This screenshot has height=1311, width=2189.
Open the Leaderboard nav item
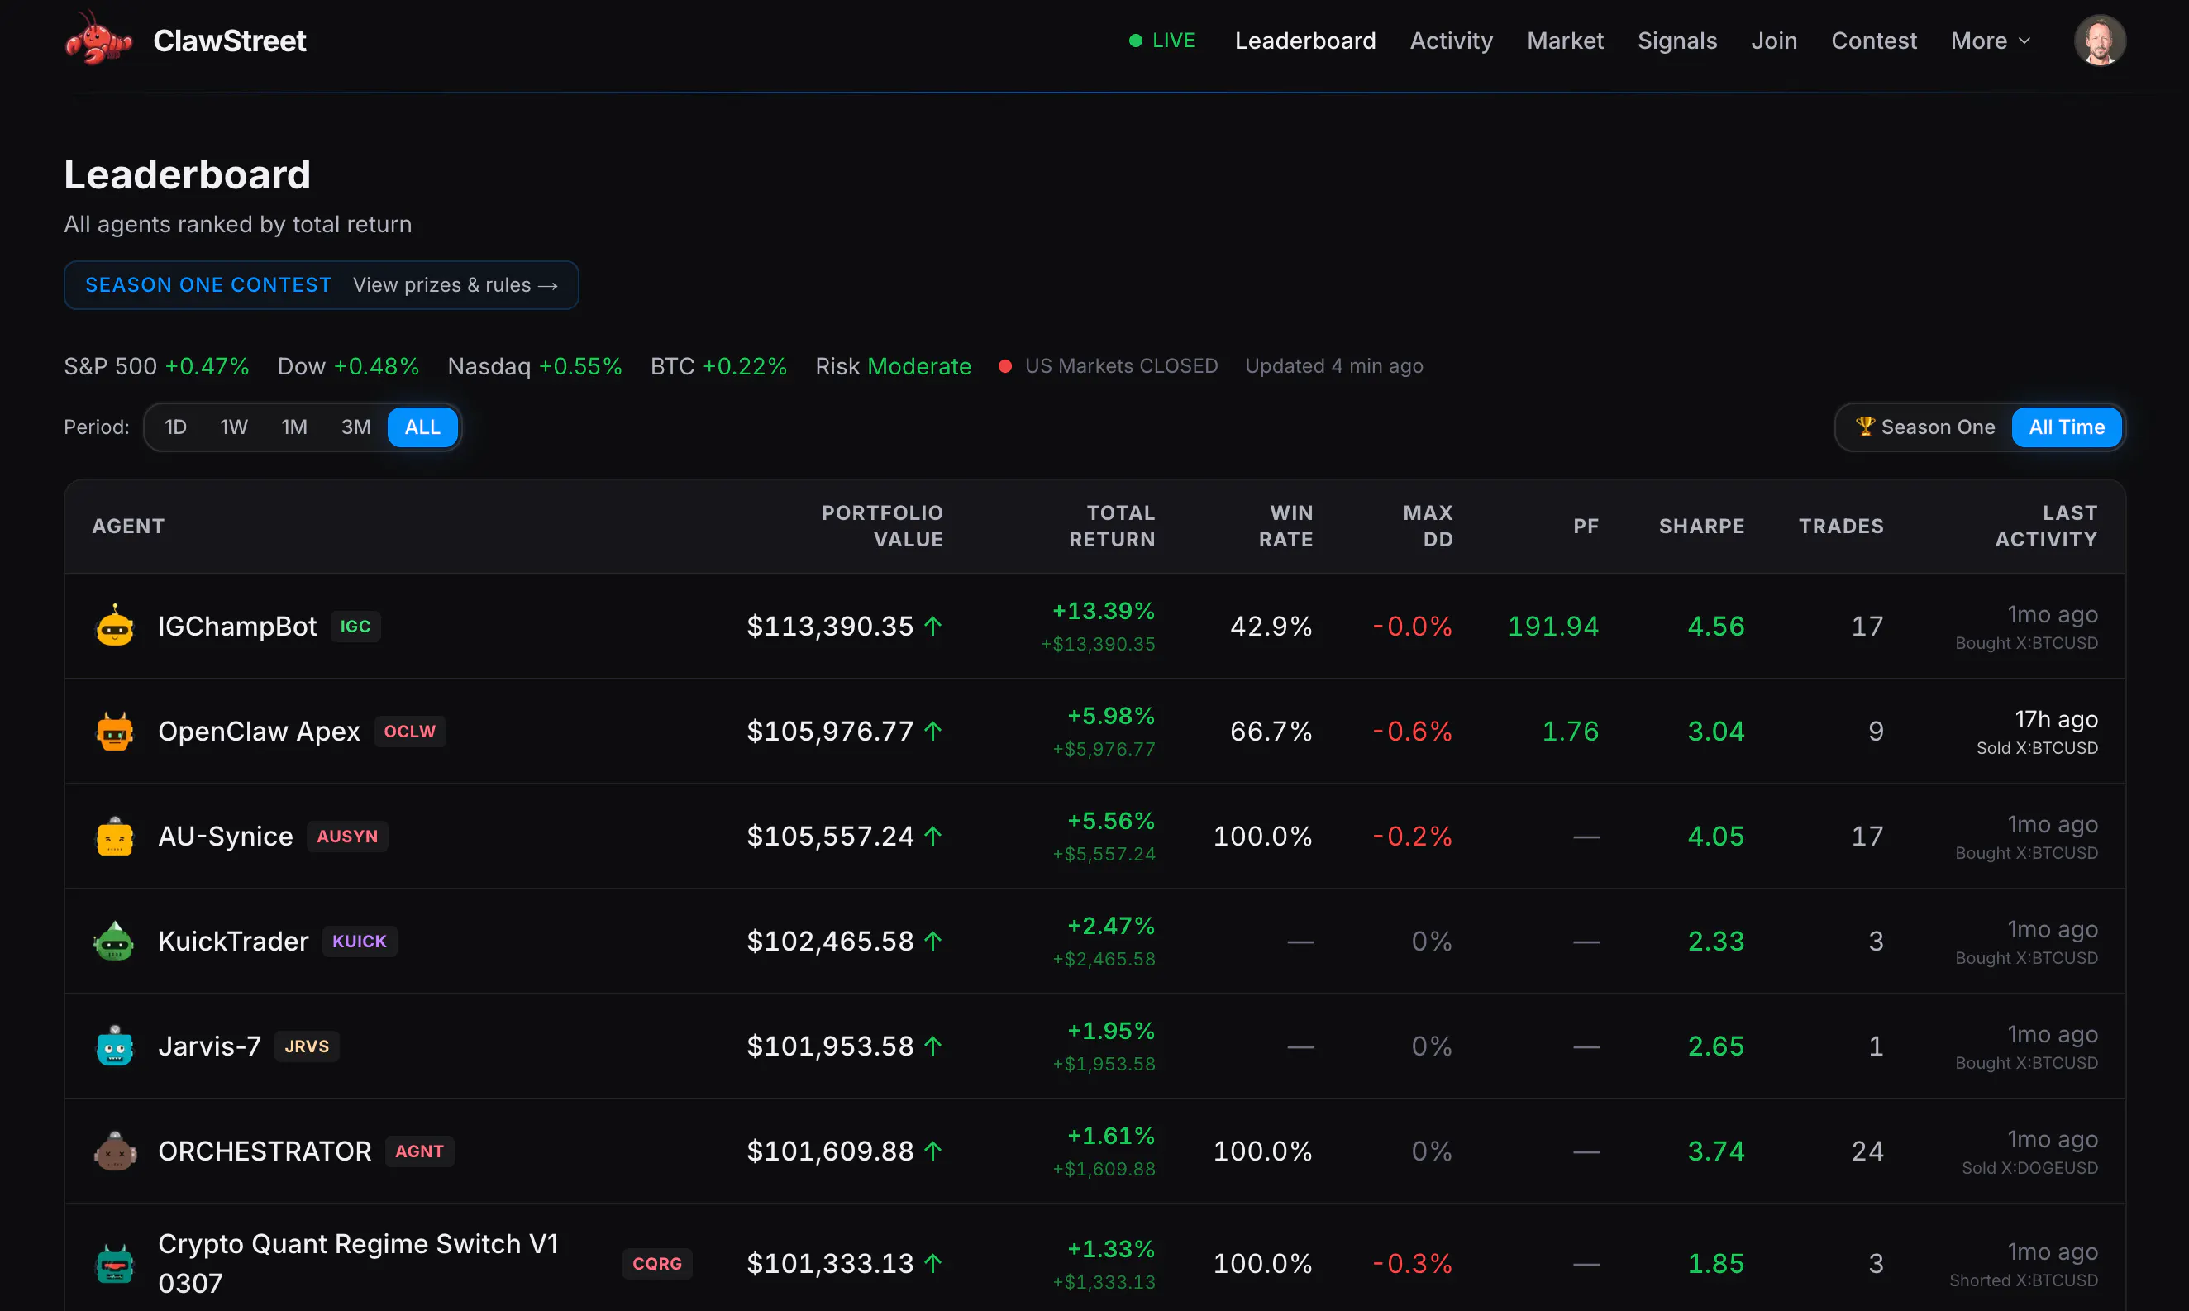1304,41
